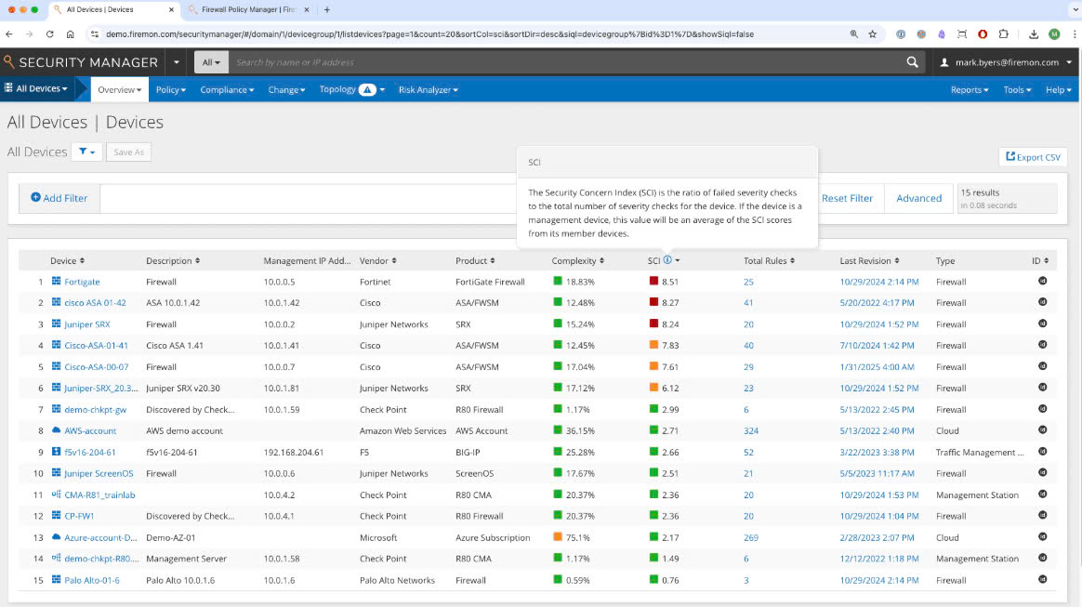
Task: Click the bookmark star in address bar
Action: (x=872, y=34)
